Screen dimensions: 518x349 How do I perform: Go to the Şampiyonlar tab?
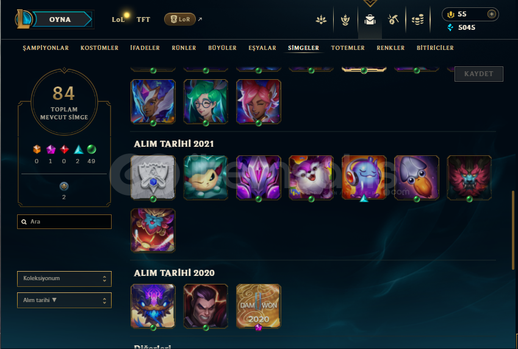[46, 48]
